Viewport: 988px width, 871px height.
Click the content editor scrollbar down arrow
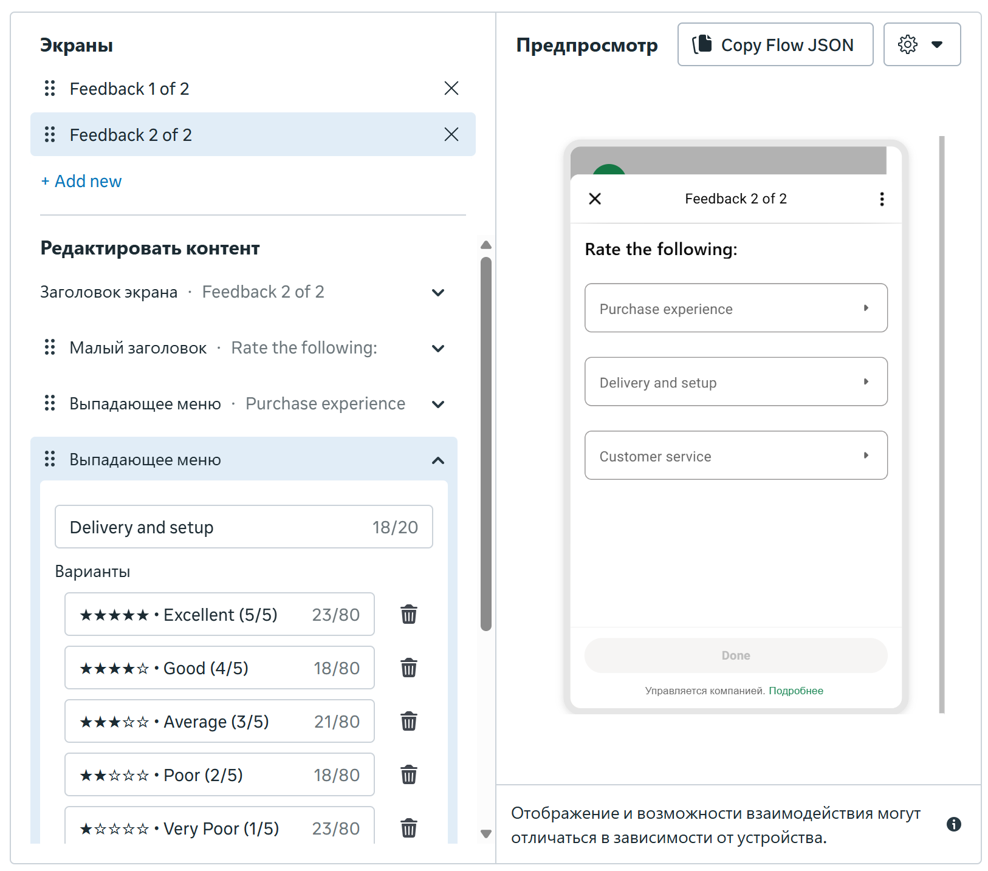pyautogui.click(x=485, y=833)
